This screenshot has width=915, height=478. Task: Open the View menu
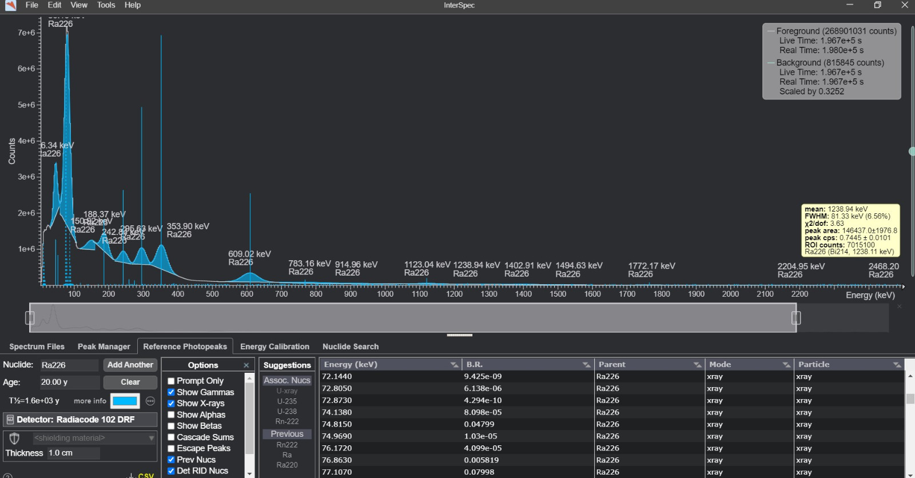(x=79, y=5)
